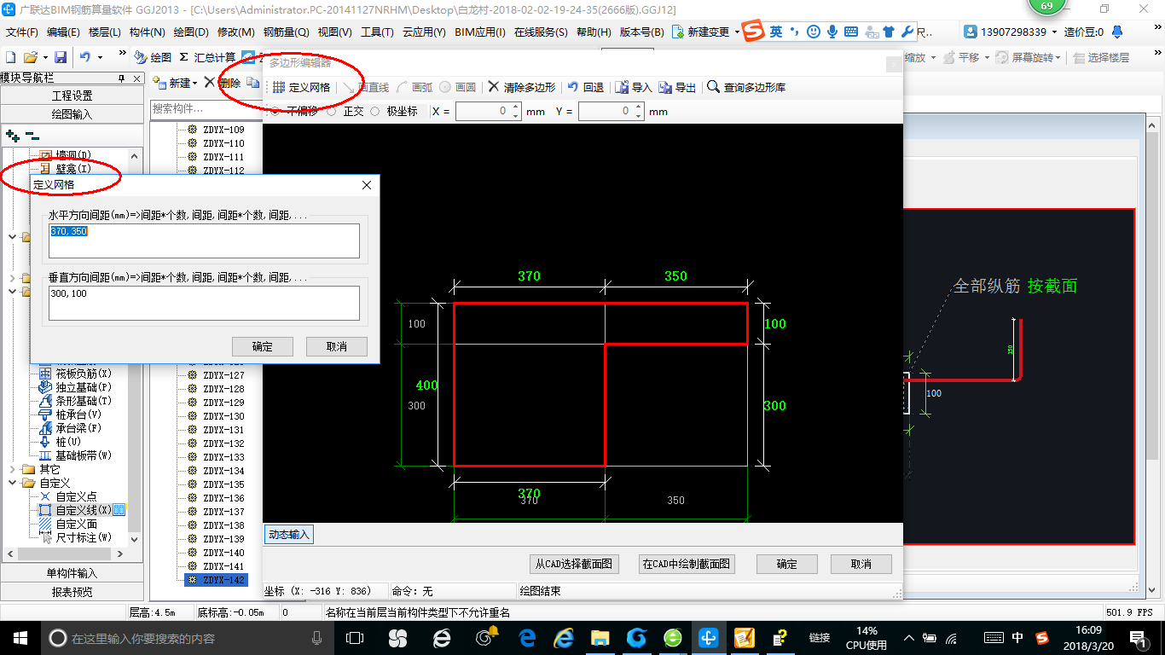The width and height of the screenshot is (1165, 655).
Task: Click the 新建变更 document icon
Action: tap(678, 32)
